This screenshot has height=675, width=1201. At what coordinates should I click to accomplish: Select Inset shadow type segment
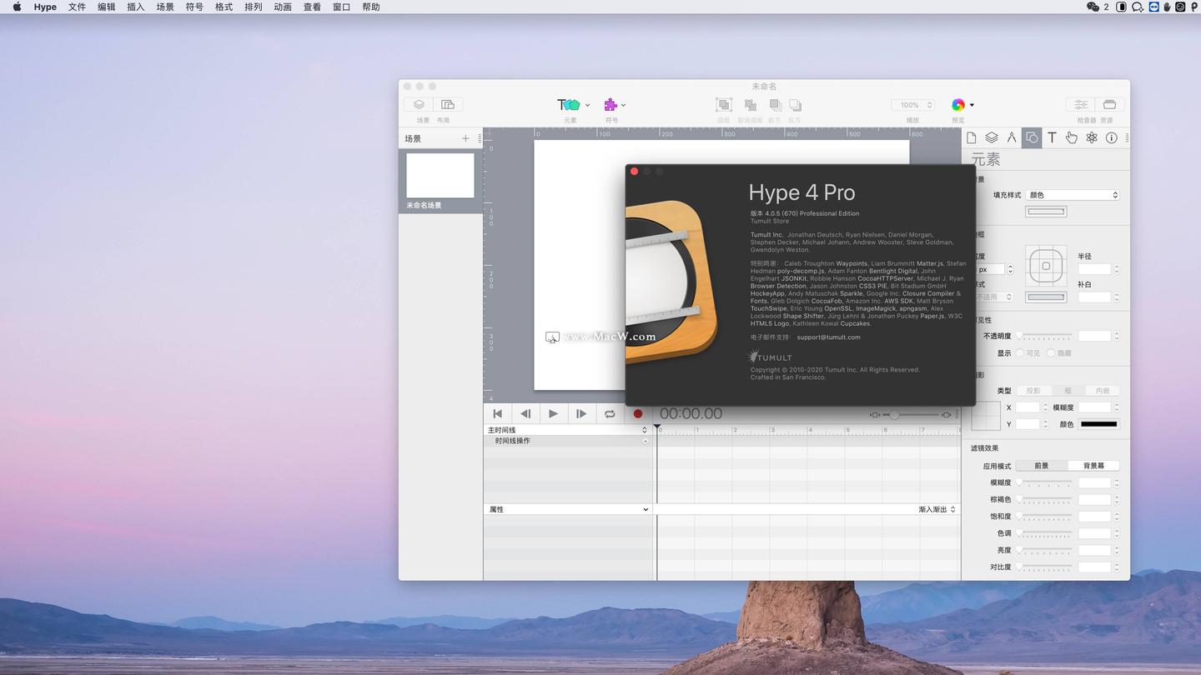point(1103,391)
